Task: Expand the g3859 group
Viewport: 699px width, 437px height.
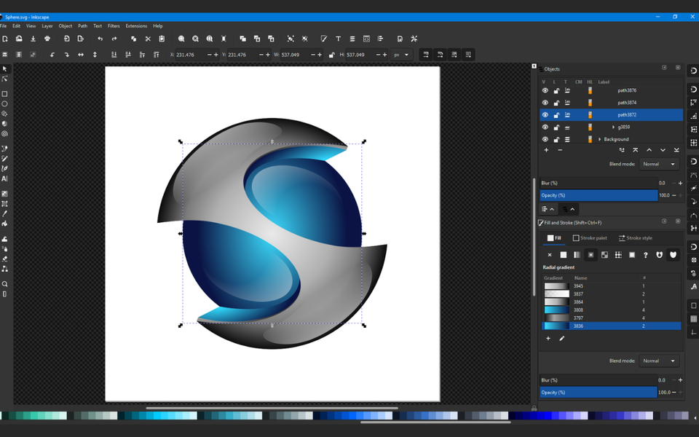Action: click(614, 127)
